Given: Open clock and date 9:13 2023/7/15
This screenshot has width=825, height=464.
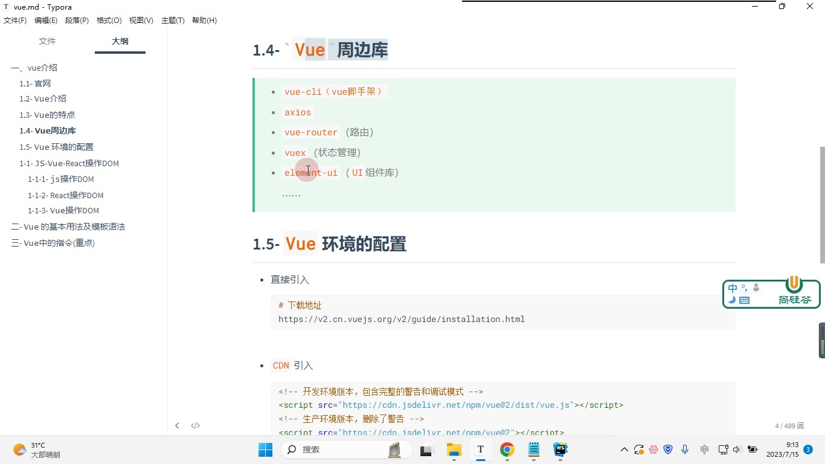Looking at the screenshot, I should 783,449.
